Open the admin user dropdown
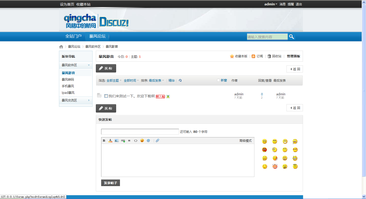 [x=271, y=4]
